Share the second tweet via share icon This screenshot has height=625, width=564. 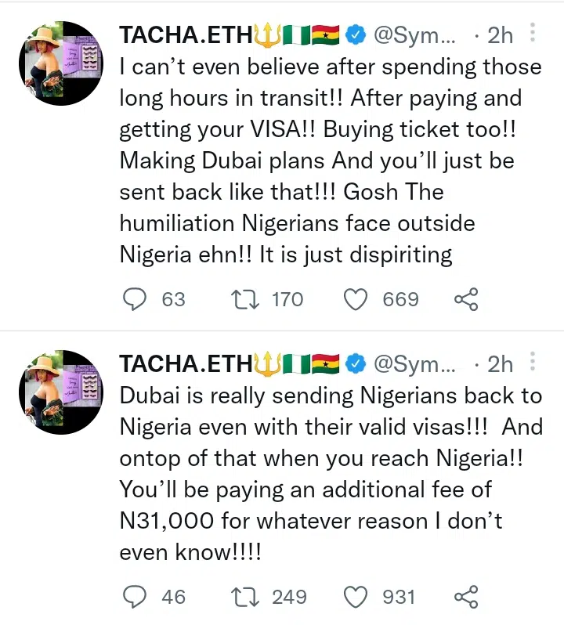465,597
